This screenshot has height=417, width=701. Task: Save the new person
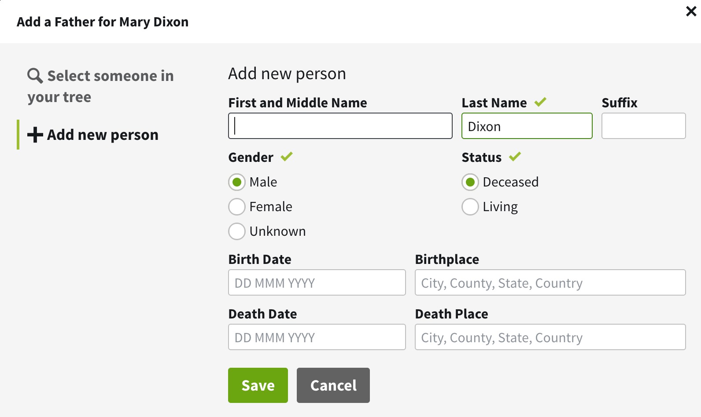[x=258, y=385]
